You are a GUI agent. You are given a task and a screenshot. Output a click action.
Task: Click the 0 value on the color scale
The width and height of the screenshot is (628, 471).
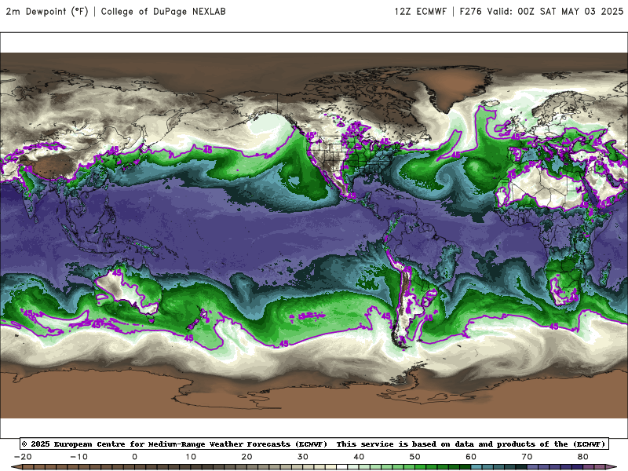(x=134, y=457)
